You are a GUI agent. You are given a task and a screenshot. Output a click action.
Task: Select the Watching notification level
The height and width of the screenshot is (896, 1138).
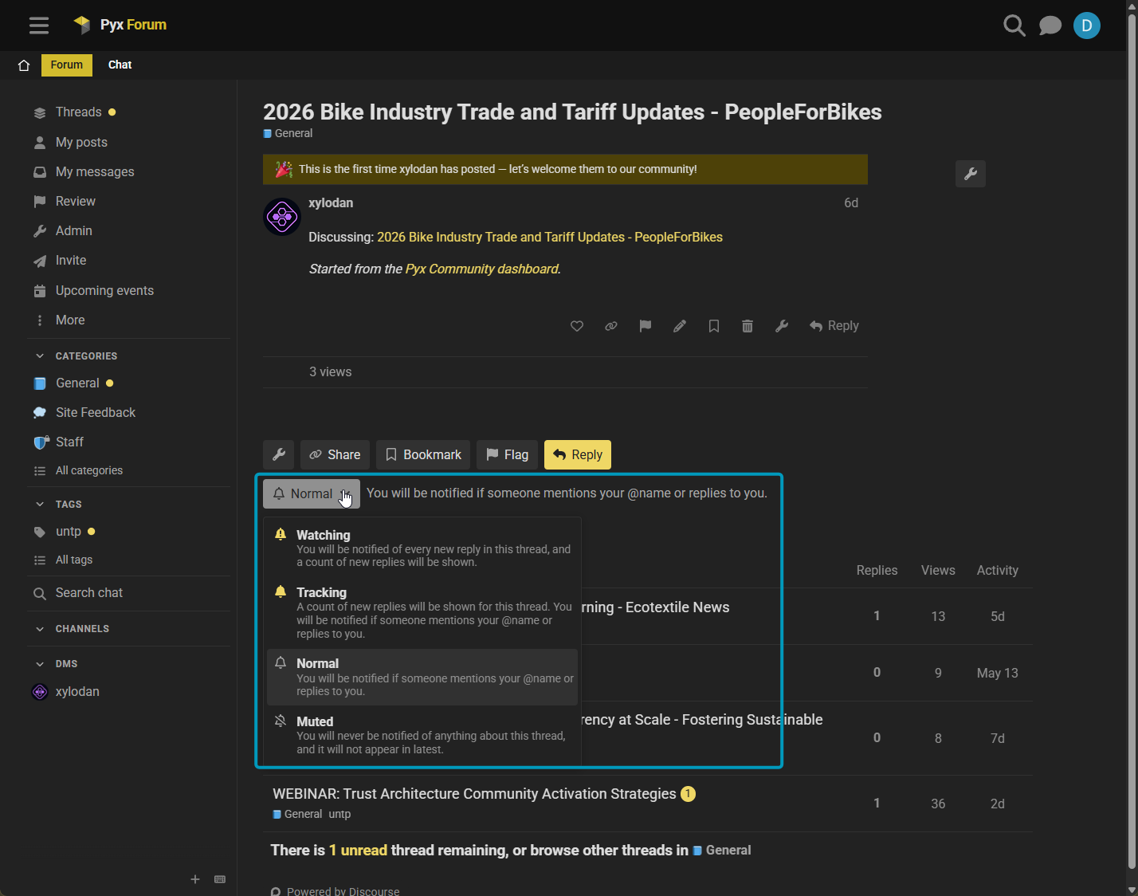point(422,548)
